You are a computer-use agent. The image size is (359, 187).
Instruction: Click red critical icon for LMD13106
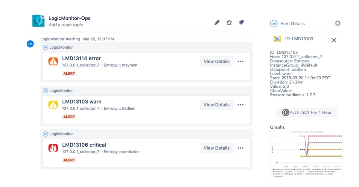53,148
